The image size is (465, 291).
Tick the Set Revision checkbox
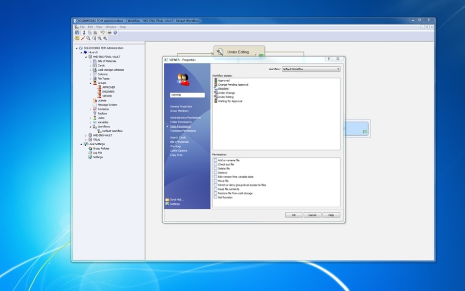pos(216,198)
